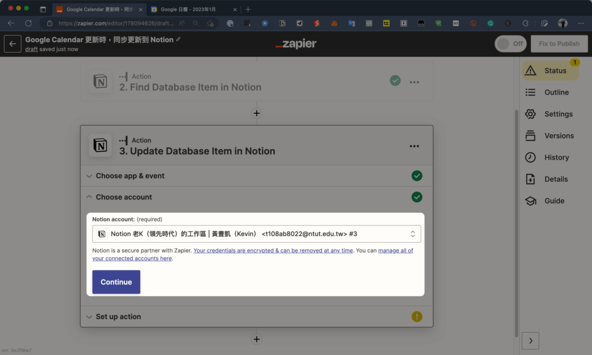This screenshot has width=592, height=355.
Task: Click the Outline list icon
Action: click(x=531, y=92)
